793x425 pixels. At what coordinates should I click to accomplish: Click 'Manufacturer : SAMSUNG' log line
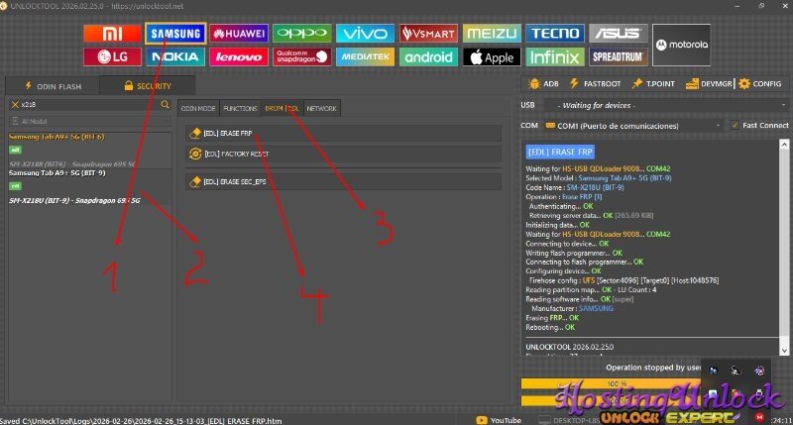pos(572,308)
